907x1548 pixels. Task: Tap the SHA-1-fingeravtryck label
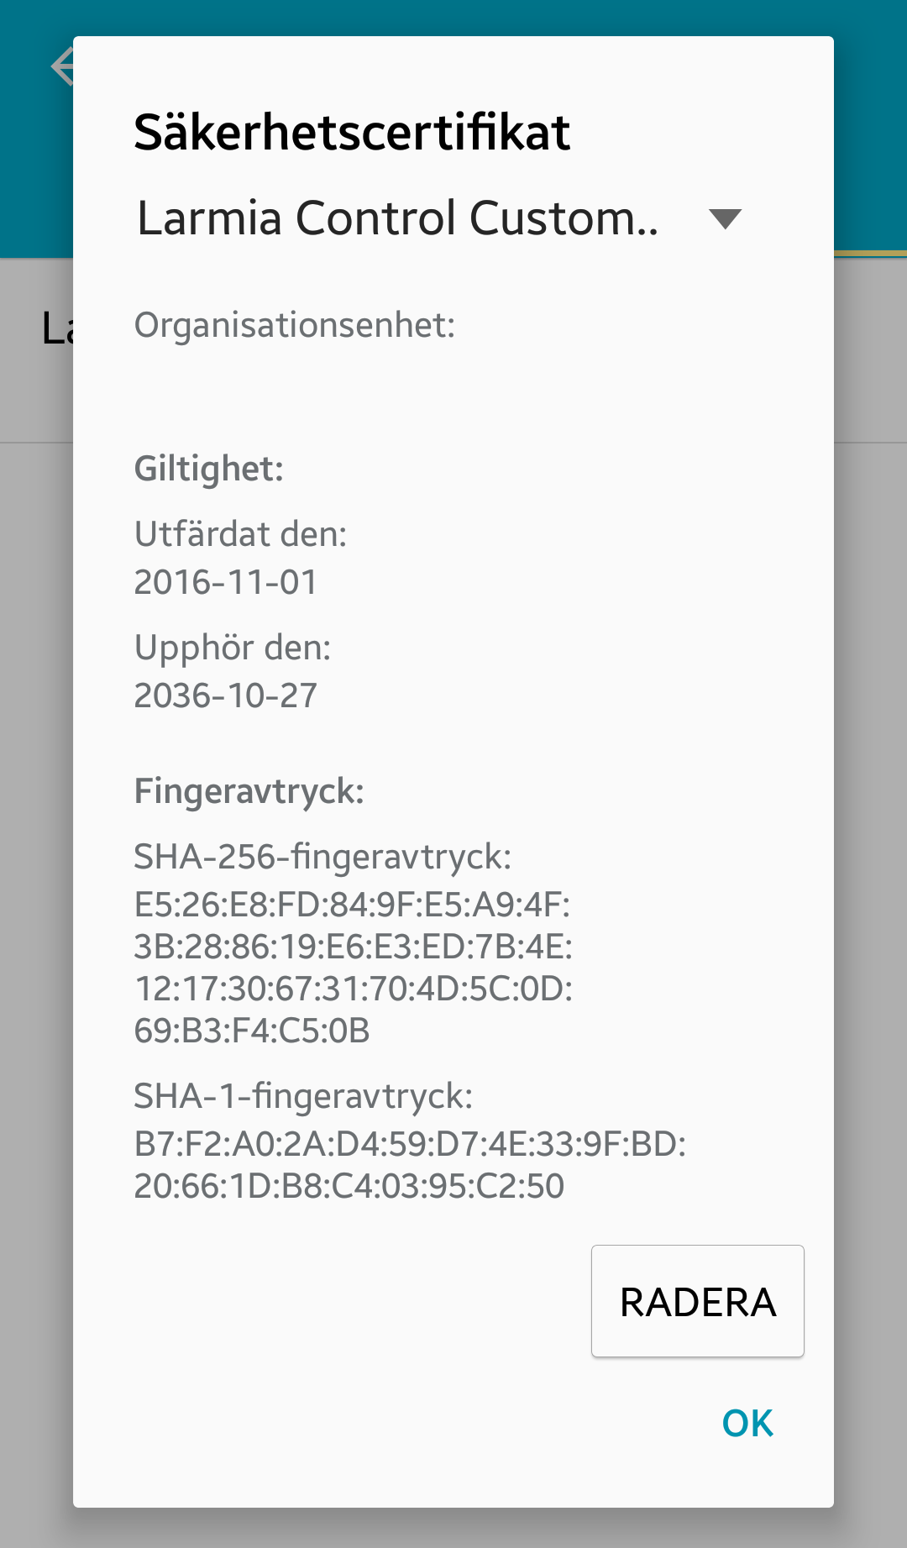(303, 1096)
